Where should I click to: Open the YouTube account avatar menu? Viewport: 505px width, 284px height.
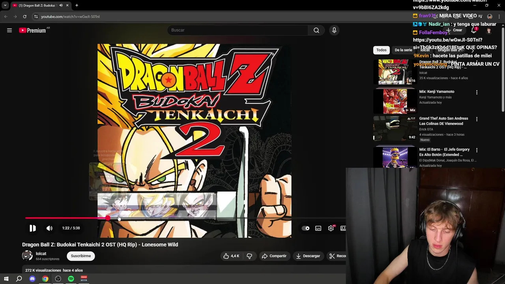pyautogui.click(x=489, y=30)
